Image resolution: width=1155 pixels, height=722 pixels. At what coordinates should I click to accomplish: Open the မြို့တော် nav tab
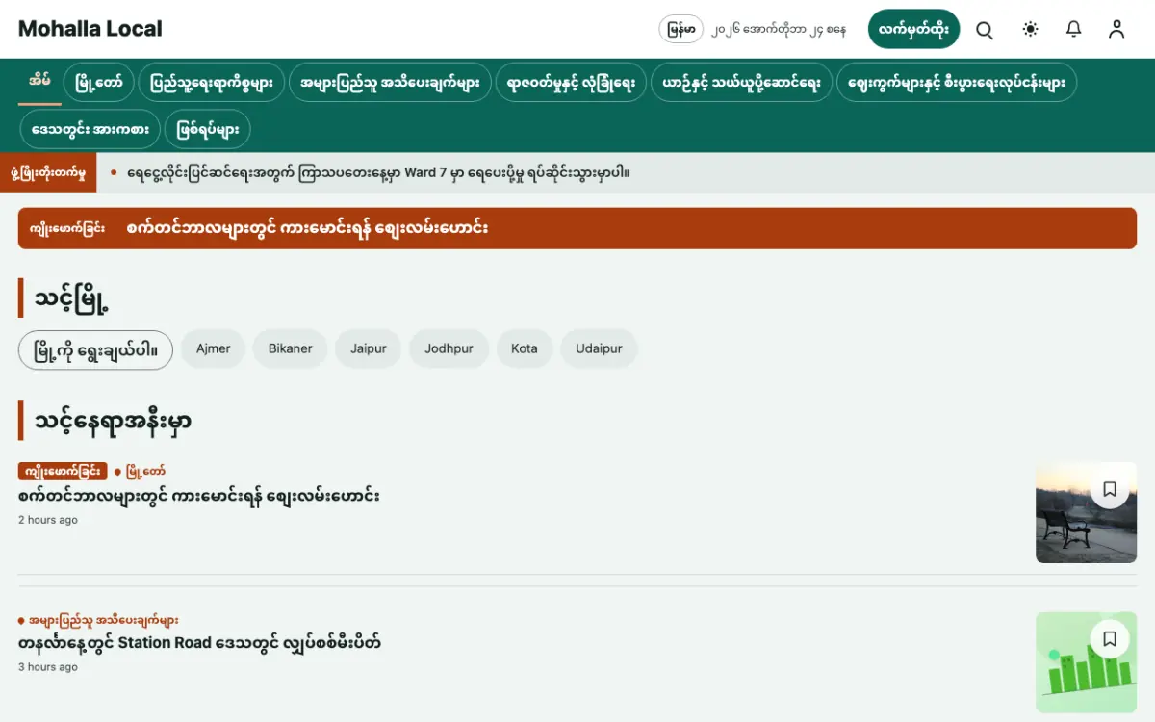(99, 83)
